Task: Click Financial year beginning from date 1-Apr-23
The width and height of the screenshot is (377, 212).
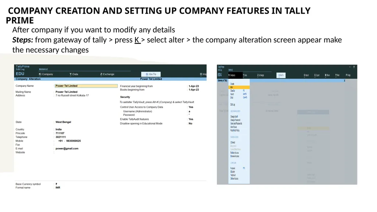Action: coord(194,86)
